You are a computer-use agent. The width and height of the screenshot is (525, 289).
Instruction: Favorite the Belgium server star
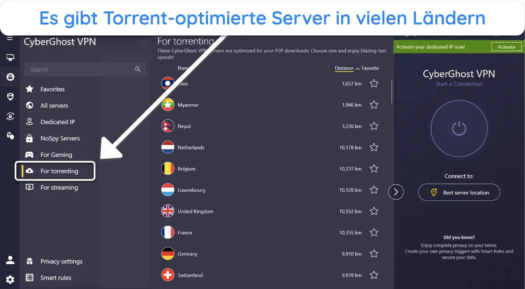(374, 168)
